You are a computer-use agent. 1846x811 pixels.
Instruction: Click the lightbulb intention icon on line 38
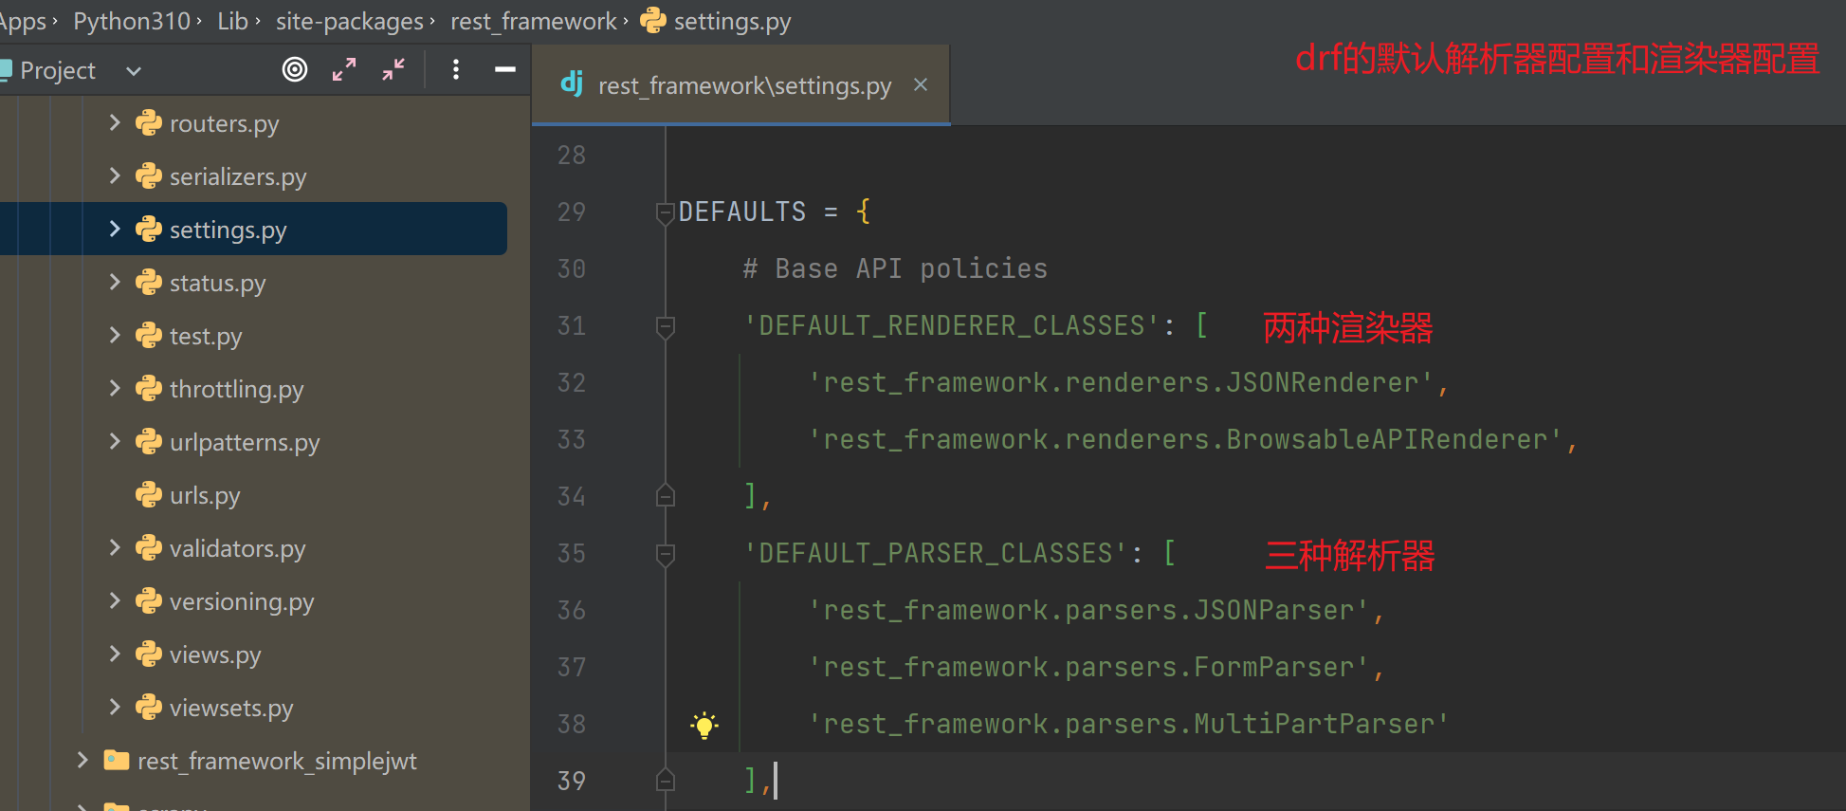tap(704, 725)
